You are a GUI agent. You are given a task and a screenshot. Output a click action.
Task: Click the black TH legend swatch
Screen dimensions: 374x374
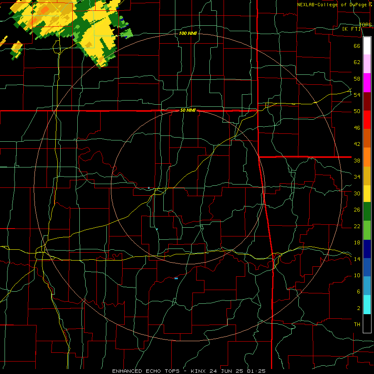pyautogui.click(x=367, y=323)
